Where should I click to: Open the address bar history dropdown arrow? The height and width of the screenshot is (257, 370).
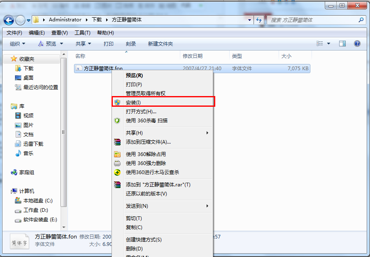(x=250, y=20)
